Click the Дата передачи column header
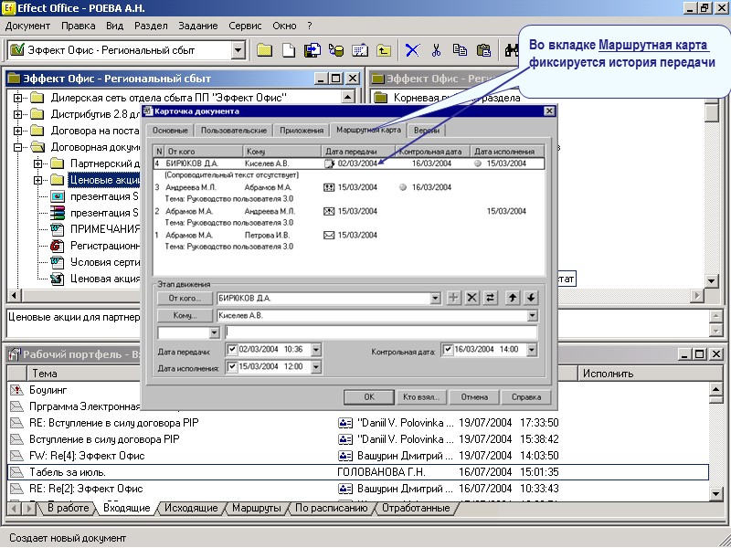The image size is (731, 548). [358, 152]
